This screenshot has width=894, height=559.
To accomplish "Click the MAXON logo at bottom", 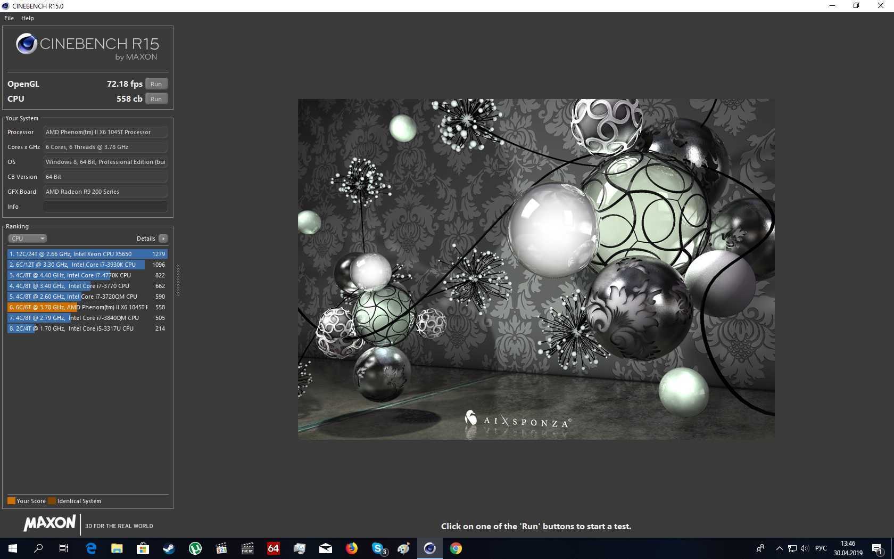I will [49, 524].
